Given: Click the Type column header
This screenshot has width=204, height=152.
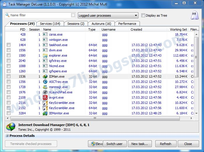Looking at the screenshot, I should [x=92, y=29].
